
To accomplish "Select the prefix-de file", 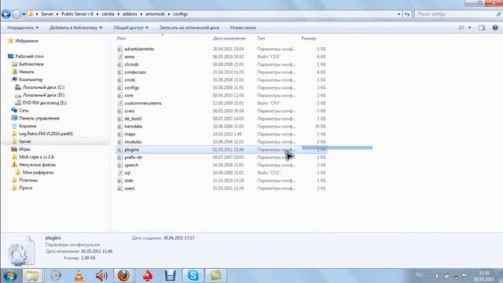I will [133, 157].
